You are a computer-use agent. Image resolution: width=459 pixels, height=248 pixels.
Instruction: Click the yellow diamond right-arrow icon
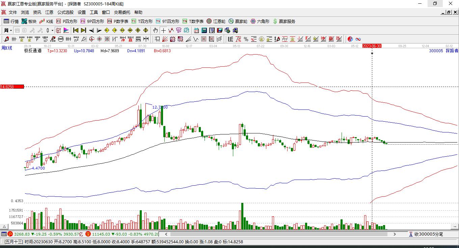tap(114, 30)
